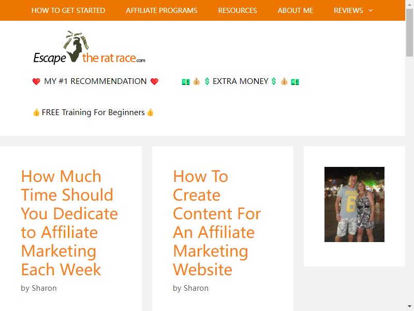Click the money bag emoji right of EXTRA MONEY
Image resolution: width=414 pixels, height=311 pixels.
[284, 81]
